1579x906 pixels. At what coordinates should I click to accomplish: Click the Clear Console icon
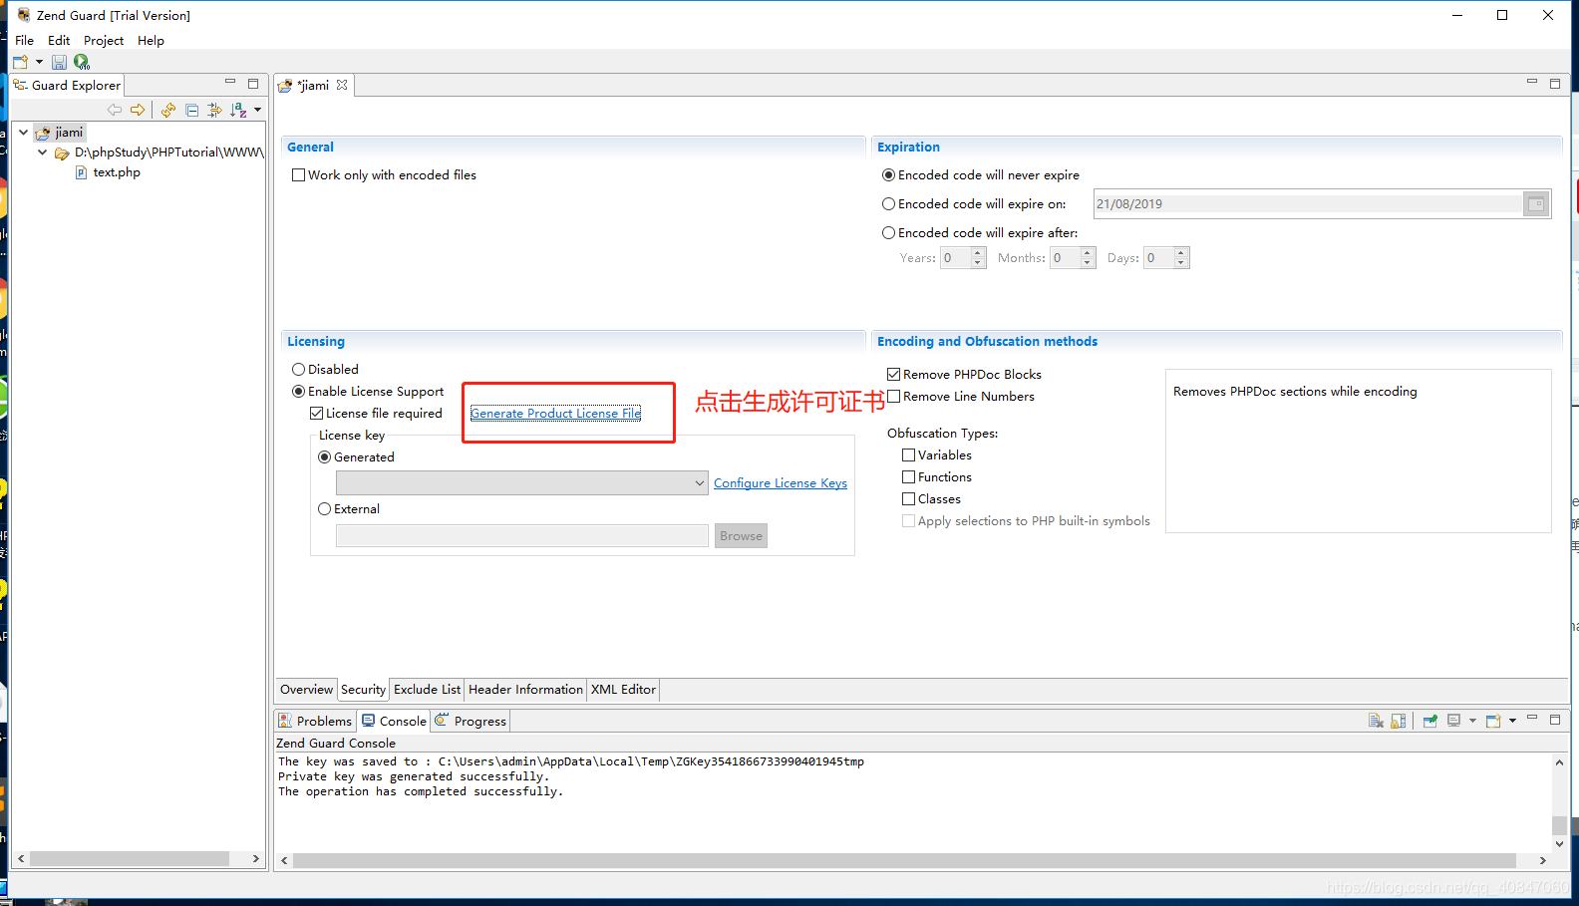pyautogui.click(x=1376, y=721)
